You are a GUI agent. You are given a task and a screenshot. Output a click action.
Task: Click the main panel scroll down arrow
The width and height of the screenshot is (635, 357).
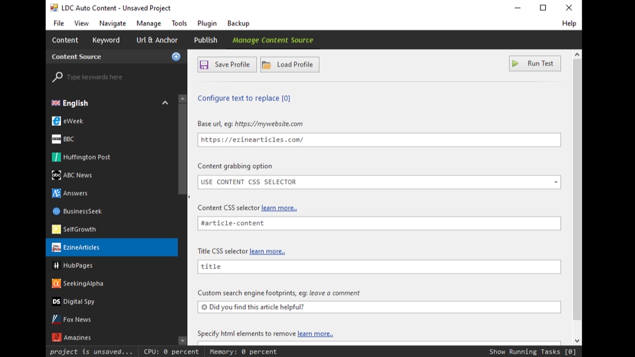point(577,341)
